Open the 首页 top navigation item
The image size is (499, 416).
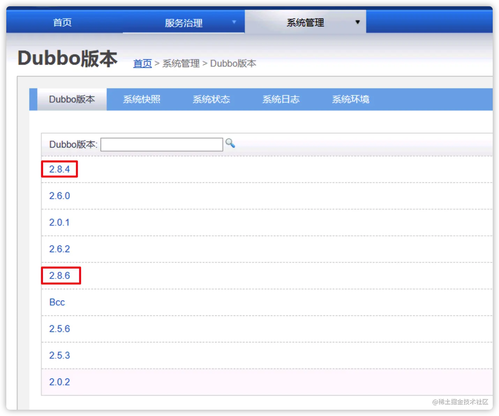pyautogui.click(x=62, y=22)
